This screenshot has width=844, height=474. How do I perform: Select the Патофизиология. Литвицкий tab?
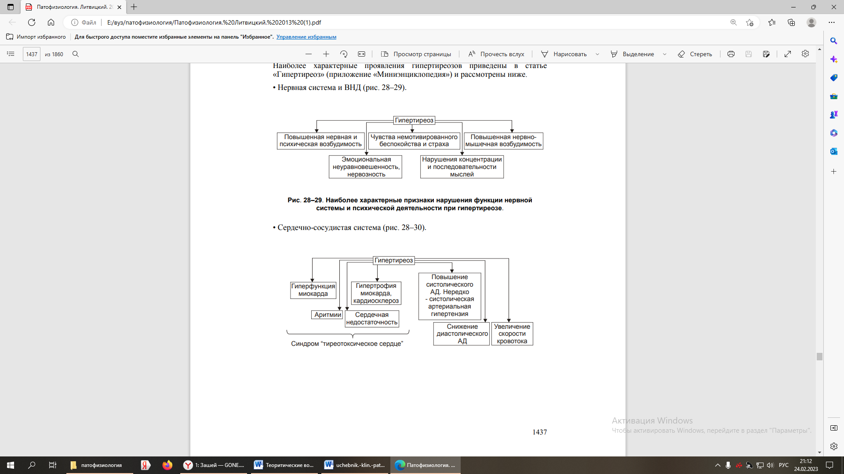pos(73,7)
